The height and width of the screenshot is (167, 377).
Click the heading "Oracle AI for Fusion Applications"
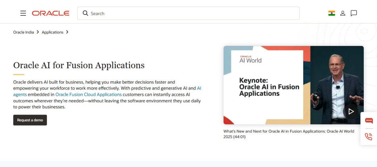[x=79, y=65]
